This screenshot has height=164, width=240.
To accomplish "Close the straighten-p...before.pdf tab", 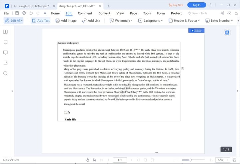I will 54,6.
